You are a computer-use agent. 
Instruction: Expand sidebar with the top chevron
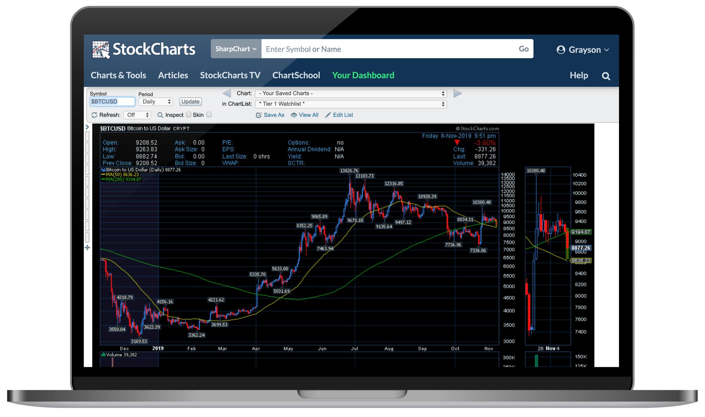click(87, 127)
